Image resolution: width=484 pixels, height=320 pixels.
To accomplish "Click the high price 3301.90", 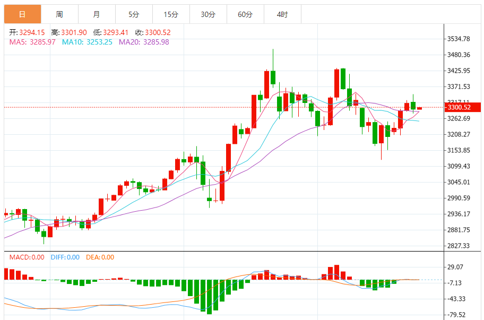I will 74,32.
